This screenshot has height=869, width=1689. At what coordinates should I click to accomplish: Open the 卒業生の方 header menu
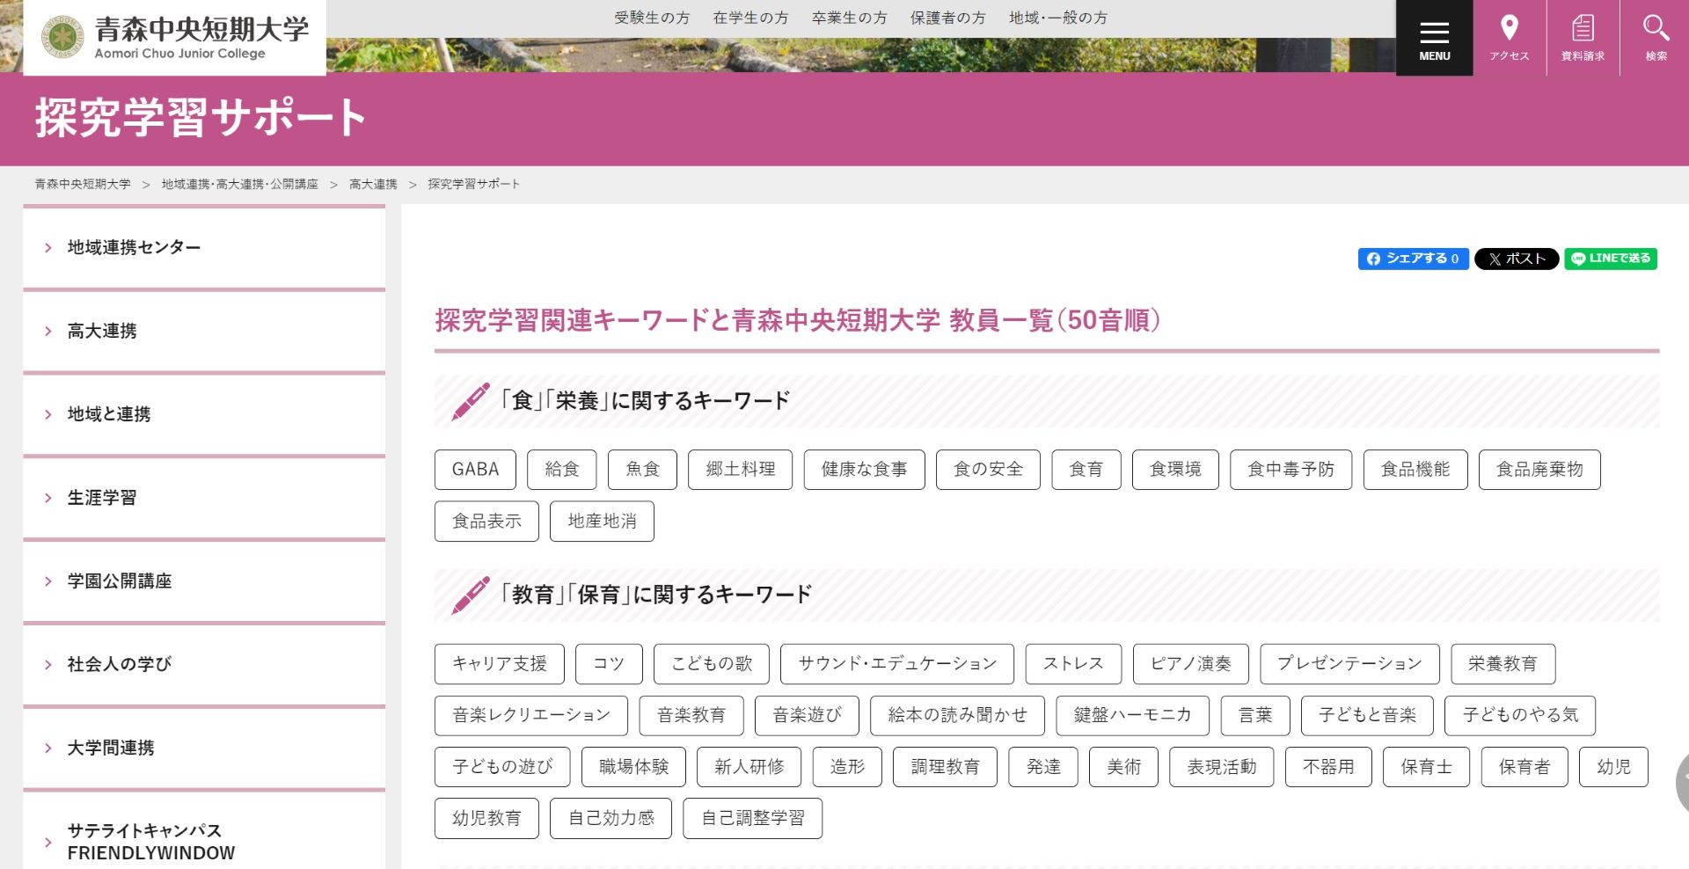(x=849, y=18)
